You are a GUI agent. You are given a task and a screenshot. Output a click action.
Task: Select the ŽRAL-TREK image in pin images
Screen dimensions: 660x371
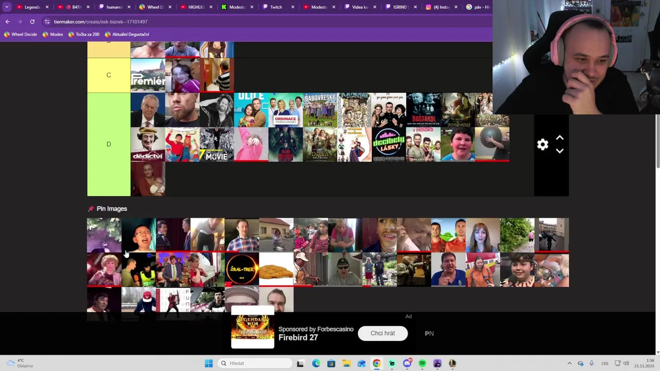pyautogui.click(x=242, y=269)
